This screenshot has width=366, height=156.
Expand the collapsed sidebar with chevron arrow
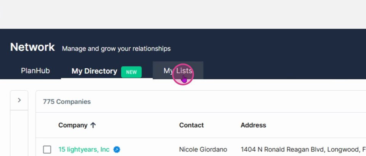[19, 100]
